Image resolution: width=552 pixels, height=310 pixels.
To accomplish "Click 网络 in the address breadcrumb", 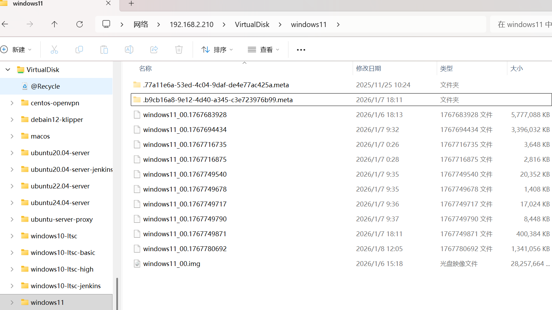I will [x=141, y=24].
